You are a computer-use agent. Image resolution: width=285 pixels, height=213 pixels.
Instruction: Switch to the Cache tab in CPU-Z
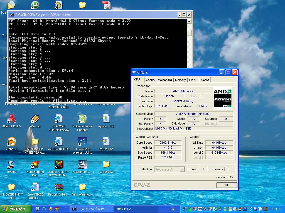pos(150,80)
